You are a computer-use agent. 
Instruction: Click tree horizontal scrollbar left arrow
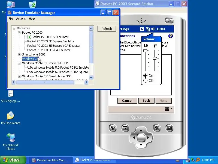click(13, 82)
